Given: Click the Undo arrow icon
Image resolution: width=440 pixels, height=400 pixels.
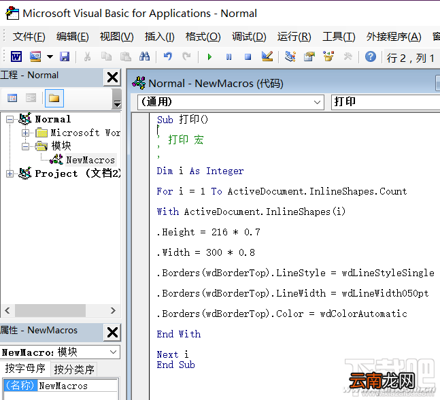Looking at the screenshot, I should [167, 56].
